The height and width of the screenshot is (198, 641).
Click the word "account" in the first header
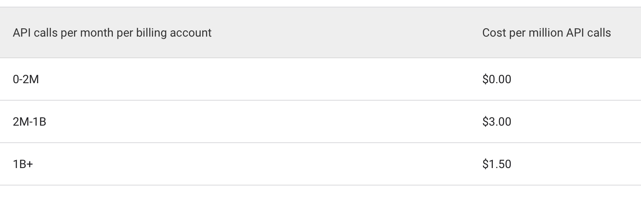pyautogui.click(x=191, y=32)
